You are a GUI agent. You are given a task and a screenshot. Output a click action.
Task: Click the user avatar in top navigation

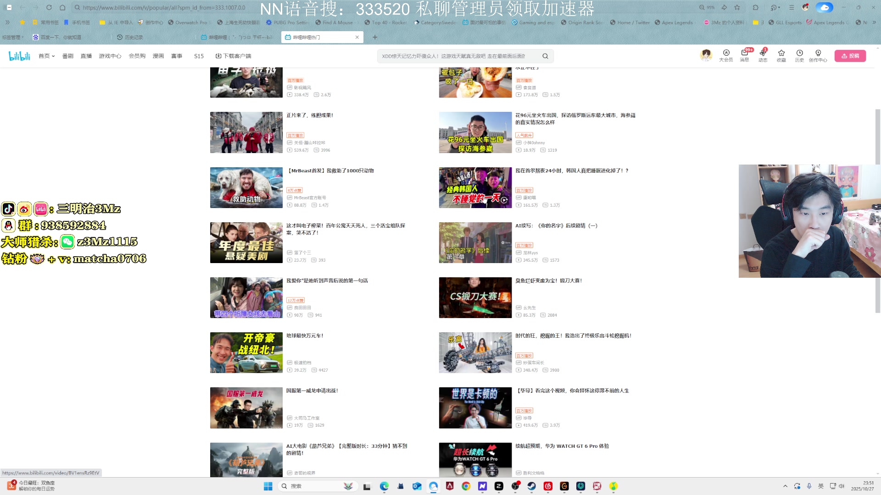706,55
